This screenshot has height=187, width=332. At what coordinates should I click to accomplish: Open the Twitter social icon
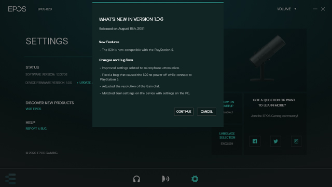[275, 141]
